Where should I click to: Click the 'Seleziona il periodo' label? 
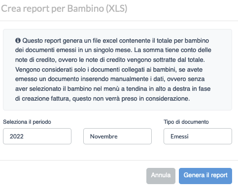[x=27, y=122]
